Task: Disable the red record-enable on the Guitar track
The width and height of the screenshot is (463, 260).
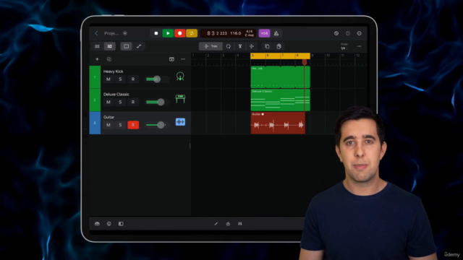Action: click(133, 125)
